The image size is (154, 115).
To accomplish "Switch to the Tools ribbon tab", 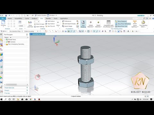I will click(56, 19).
